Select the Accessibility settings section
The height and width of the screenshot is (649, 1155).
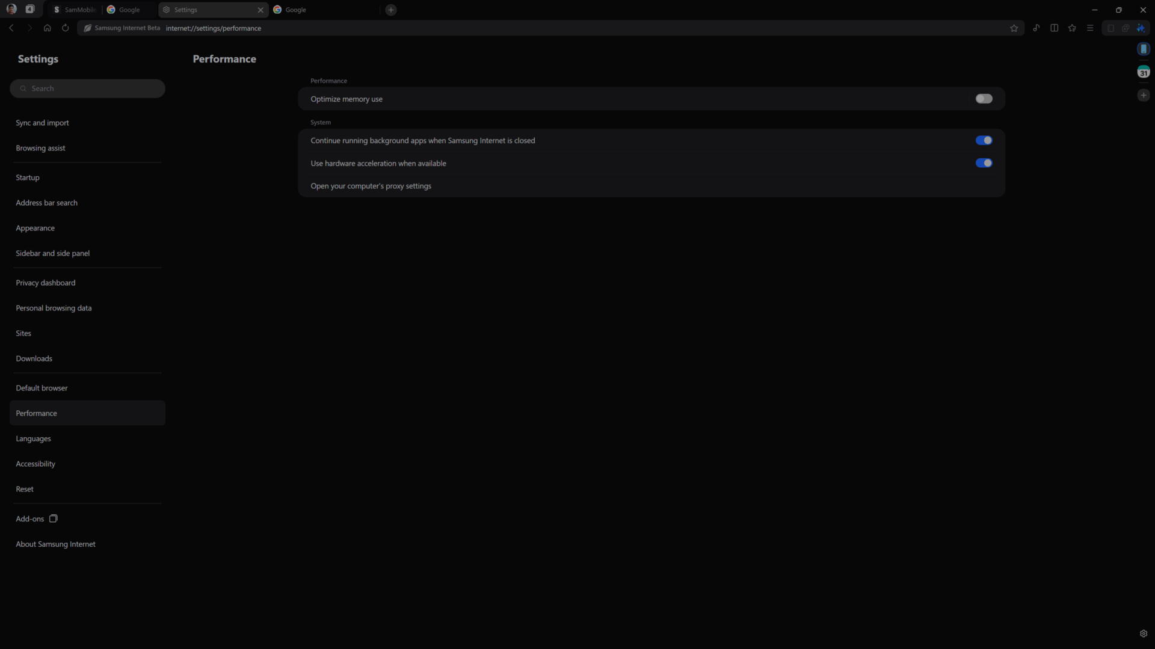[35, 464]
